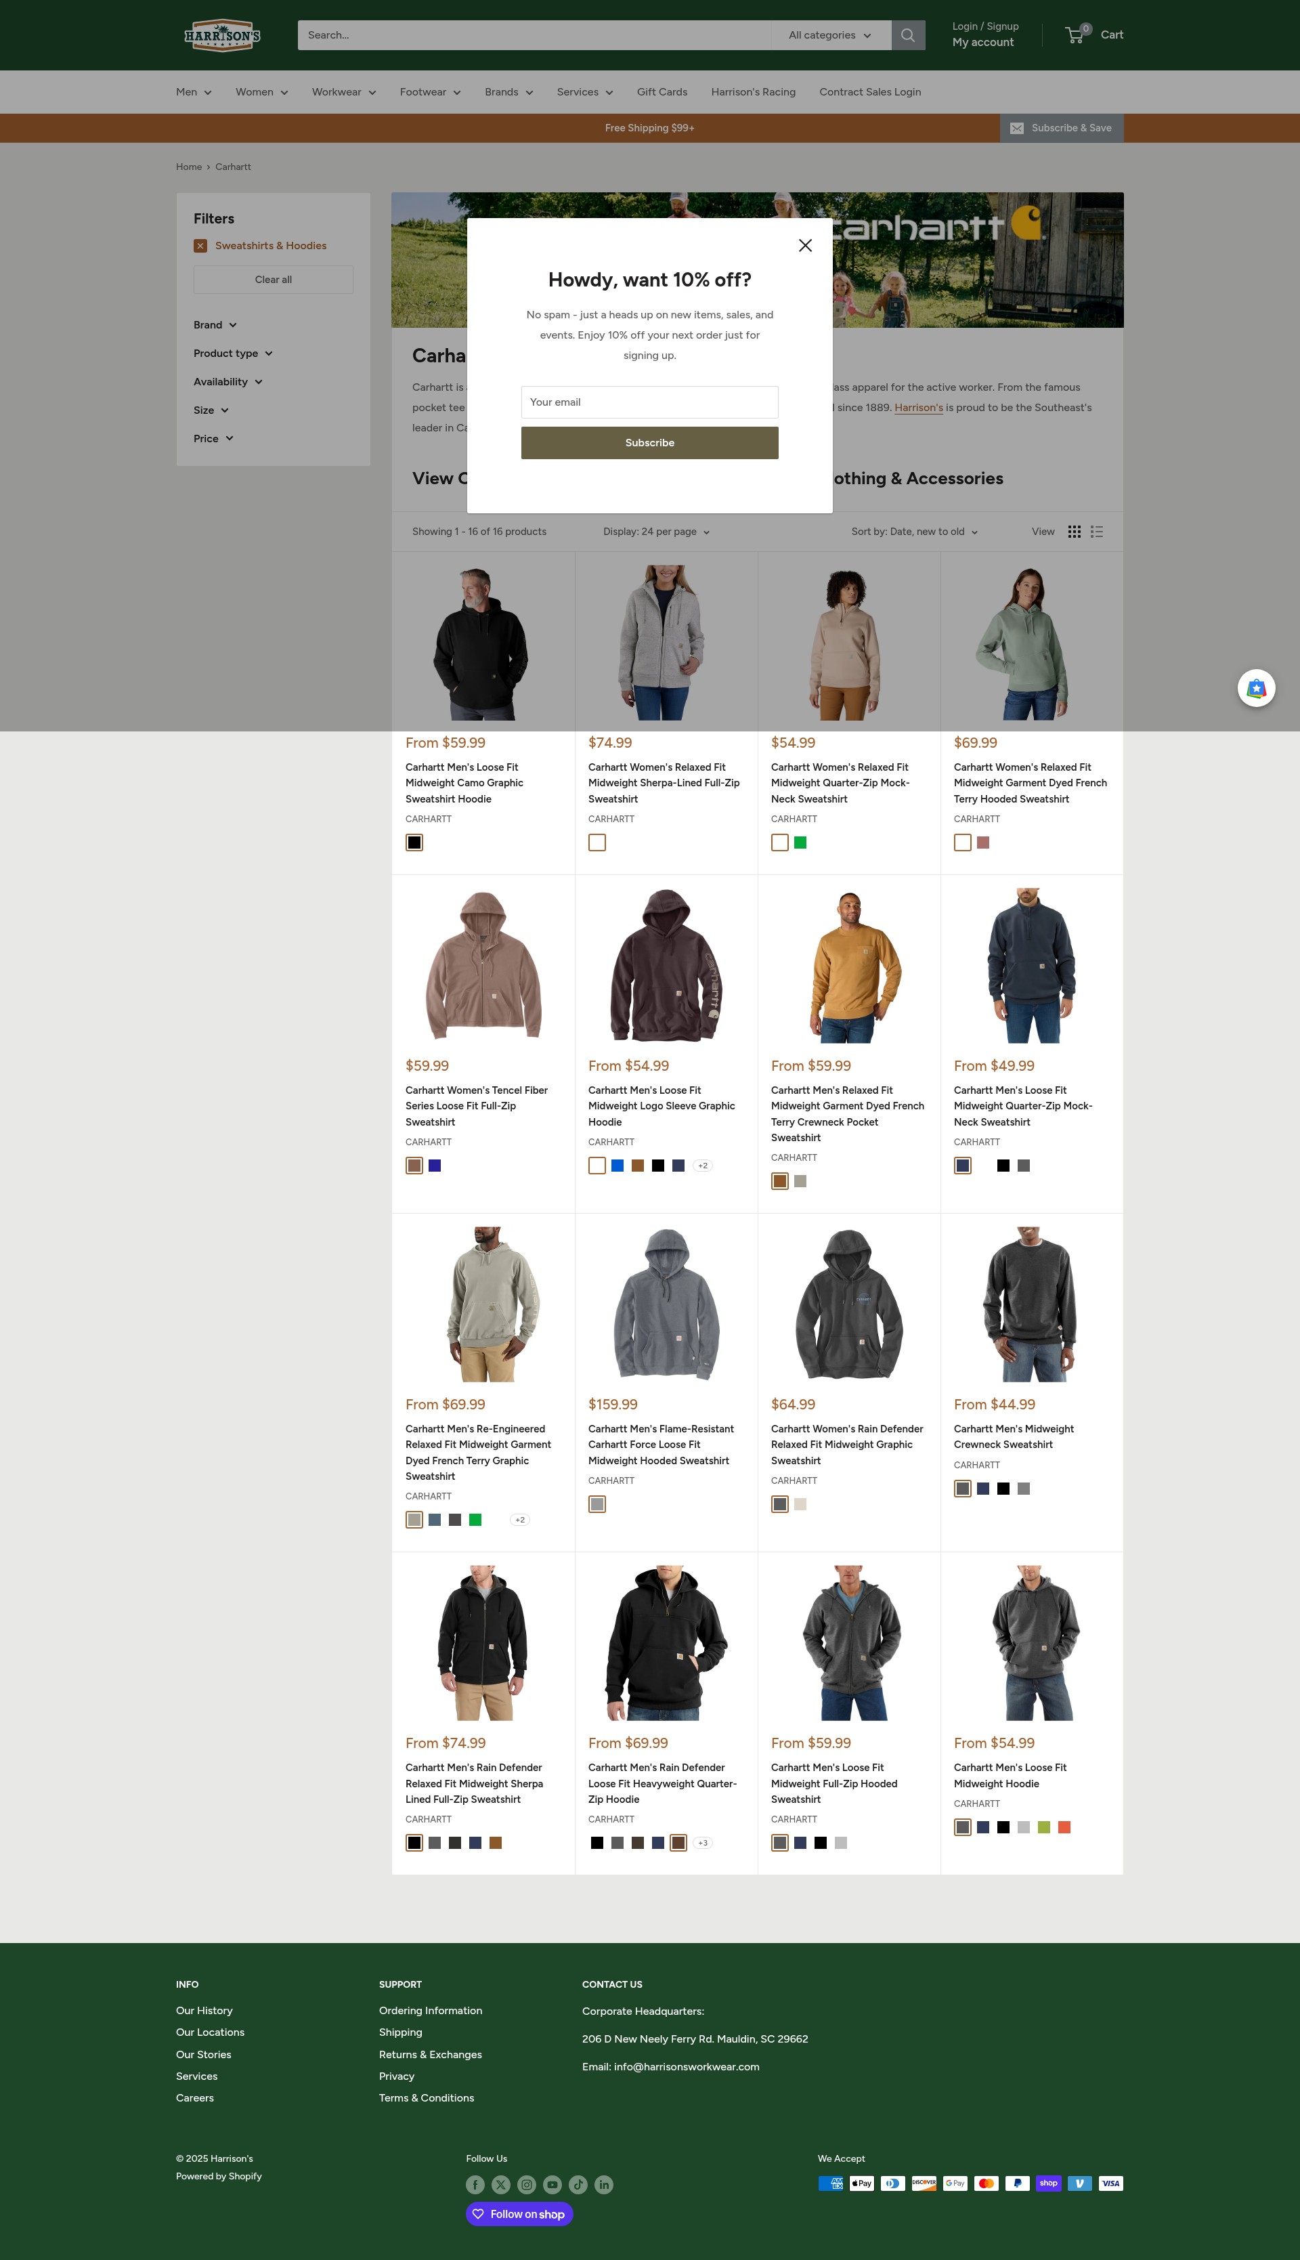Screen dimensions: 1300x2260
Task: Open Sort by Date dropdown
Action: (x=914, y=531)
